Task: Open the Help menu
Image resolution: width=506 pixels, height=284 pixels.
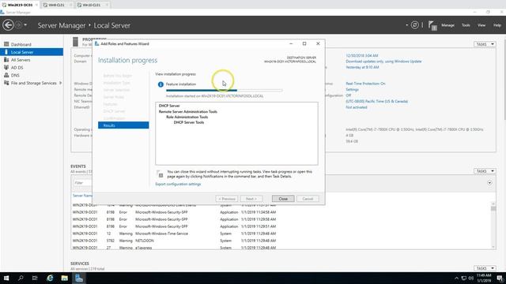Action: 497,25
